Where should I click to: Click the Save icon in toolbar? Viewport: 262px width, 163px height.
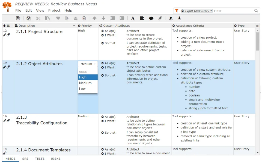pyautogui.click(x=18, y=18)
